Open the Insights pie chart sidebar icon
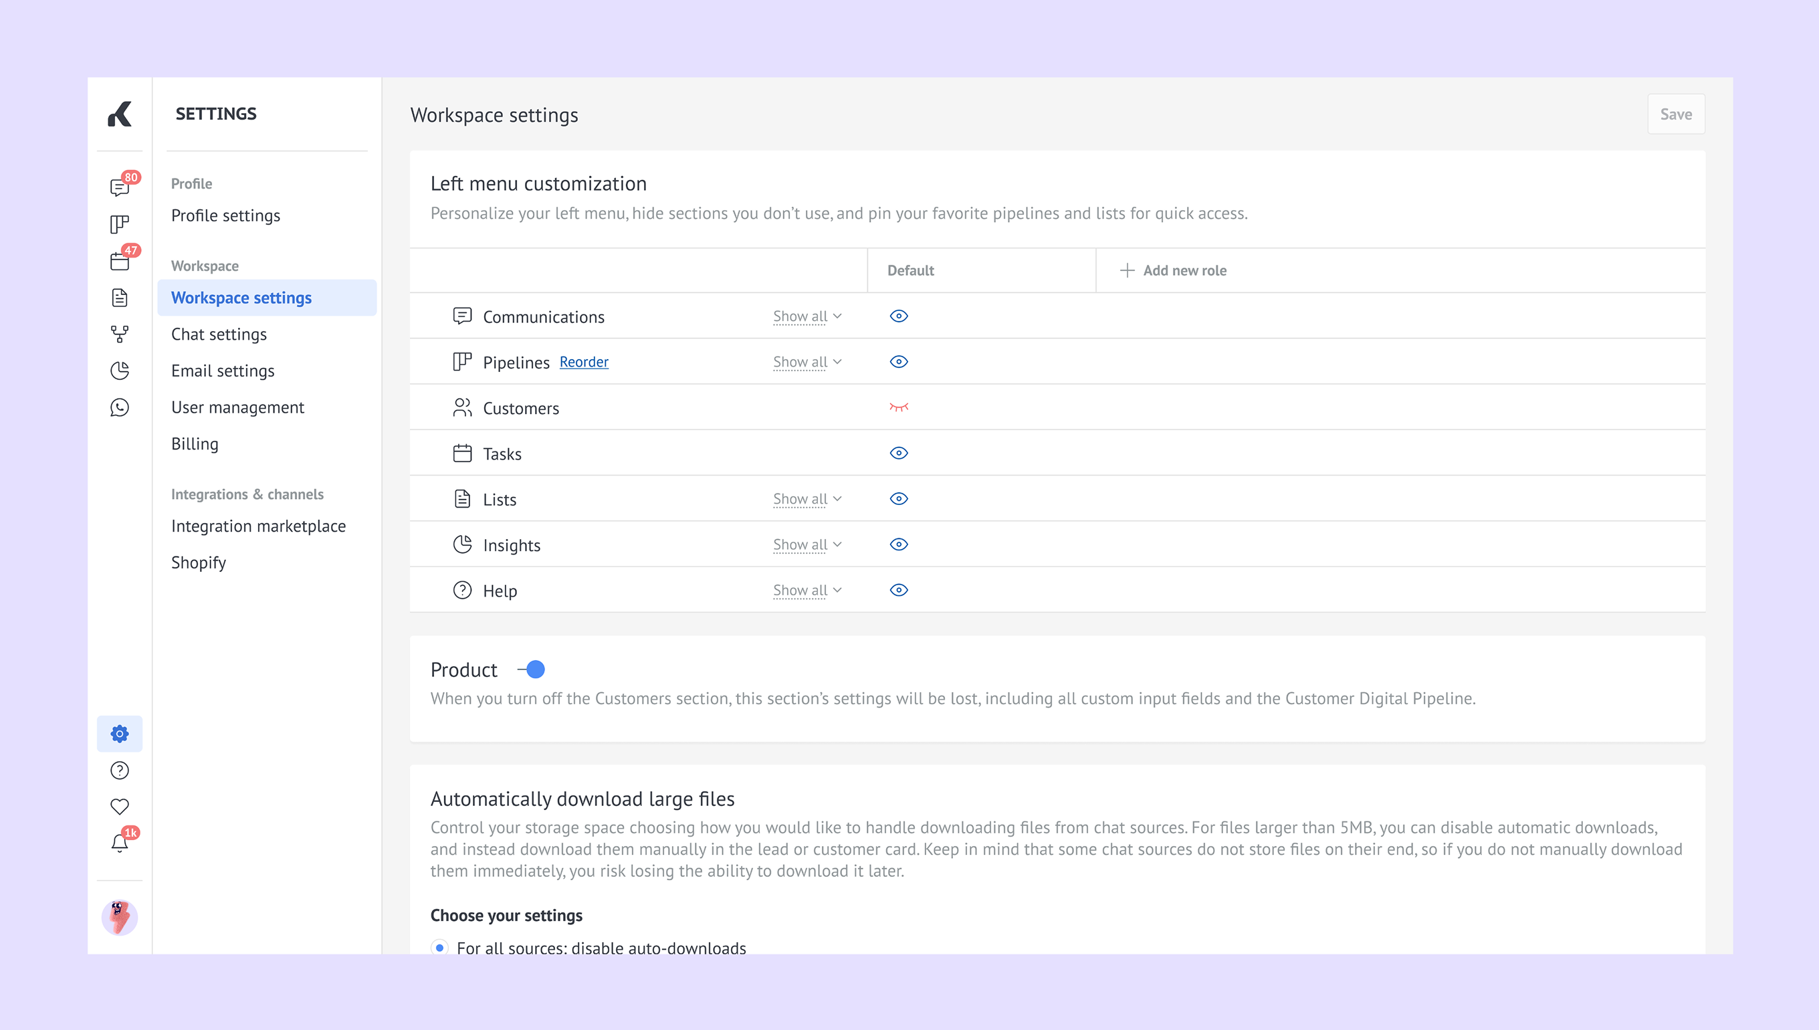The height and width of the screenshot is (1030, 1819). pyautogui.click(x=120, y=371)
